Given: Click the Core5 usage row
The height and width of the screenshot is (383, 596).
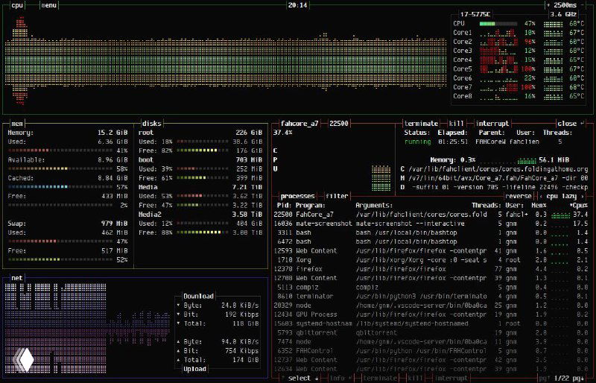Looking at the screenshot, I should point(519,69).
